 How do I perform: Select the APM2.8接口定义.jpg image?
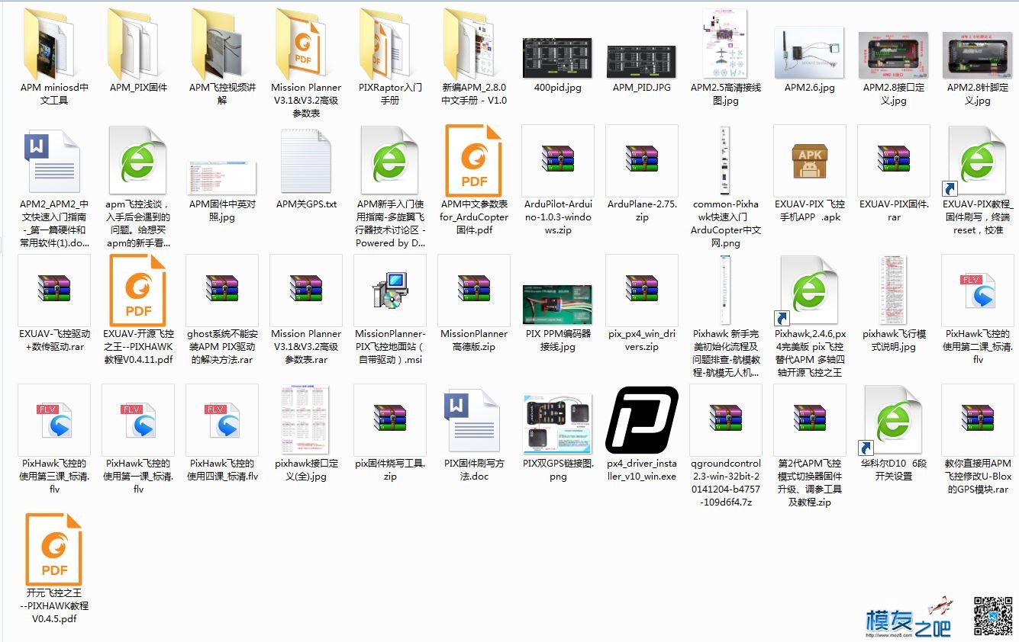point(894,54)
